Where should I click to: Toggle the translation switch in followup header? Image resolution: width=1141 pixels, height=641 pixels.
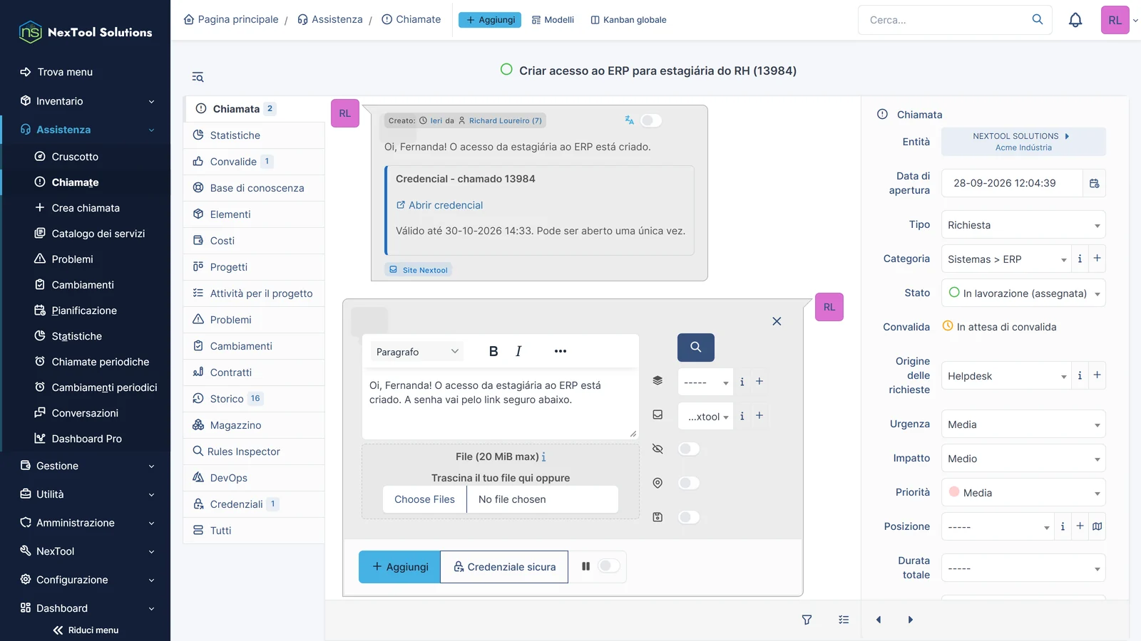click(650, 120)
